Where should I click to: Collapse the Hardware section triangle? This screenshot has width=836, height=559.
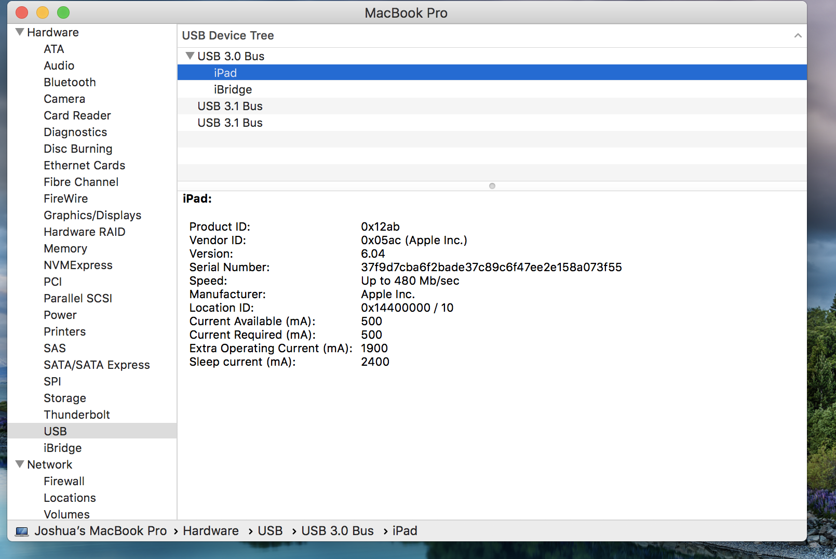(x=20, y=32)
